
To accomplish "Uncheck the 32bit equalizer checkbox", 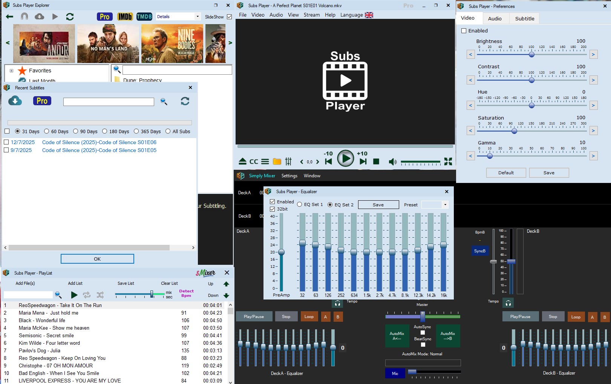I will pyautogui.click(x=273, y=209).
